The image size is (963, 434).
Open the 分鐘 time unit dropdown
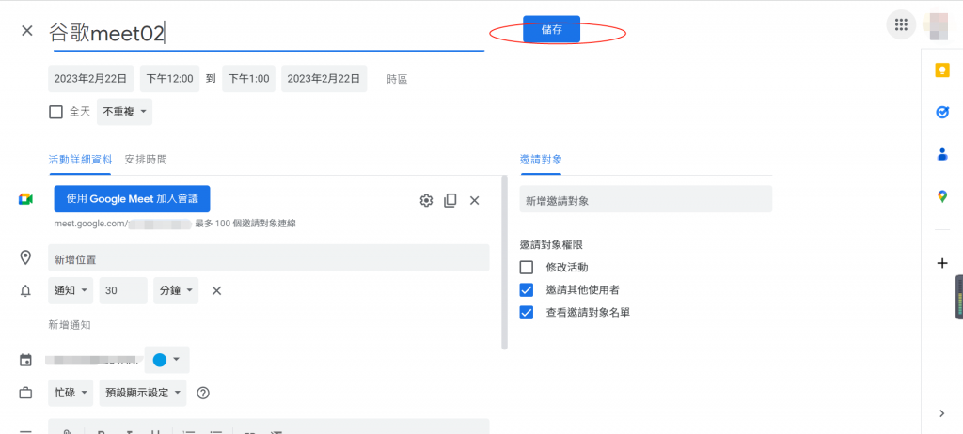pos(176,291)
